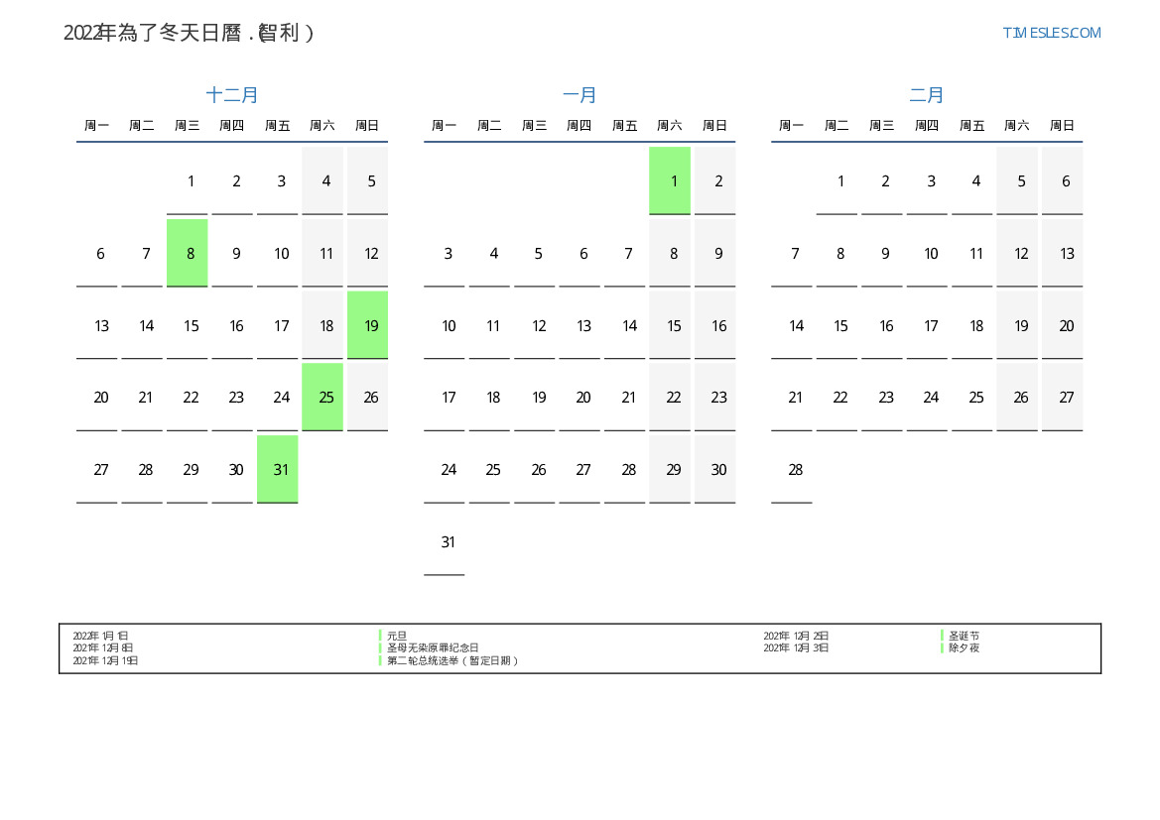The height and width of the screenshot is (820, 1160).
Task: Choose February 10 in the 二月 calendar
Action: tap(927, 253)
